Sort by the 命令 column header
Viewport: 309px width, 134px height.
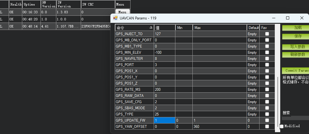[x=135, y=27]
